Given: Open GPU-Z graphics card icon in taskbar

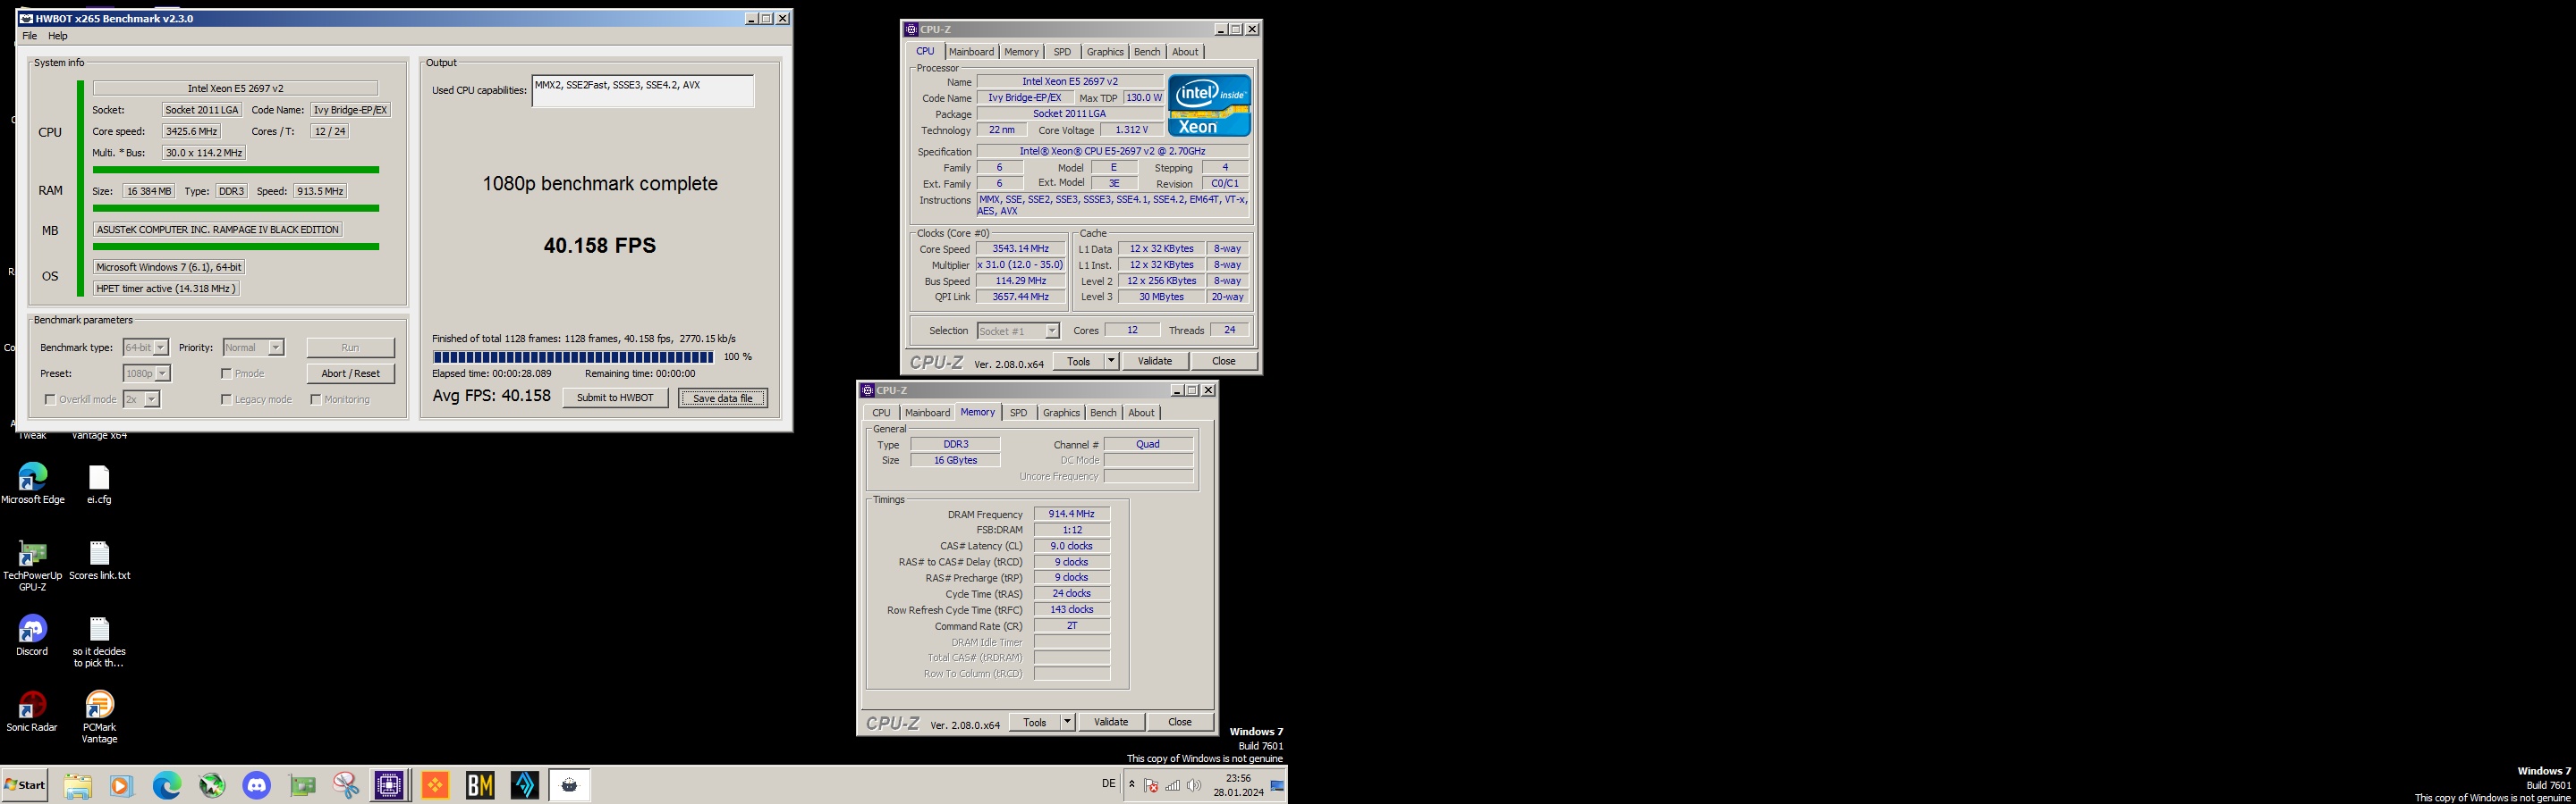Looking at the screenshot, I should point(301,786).
